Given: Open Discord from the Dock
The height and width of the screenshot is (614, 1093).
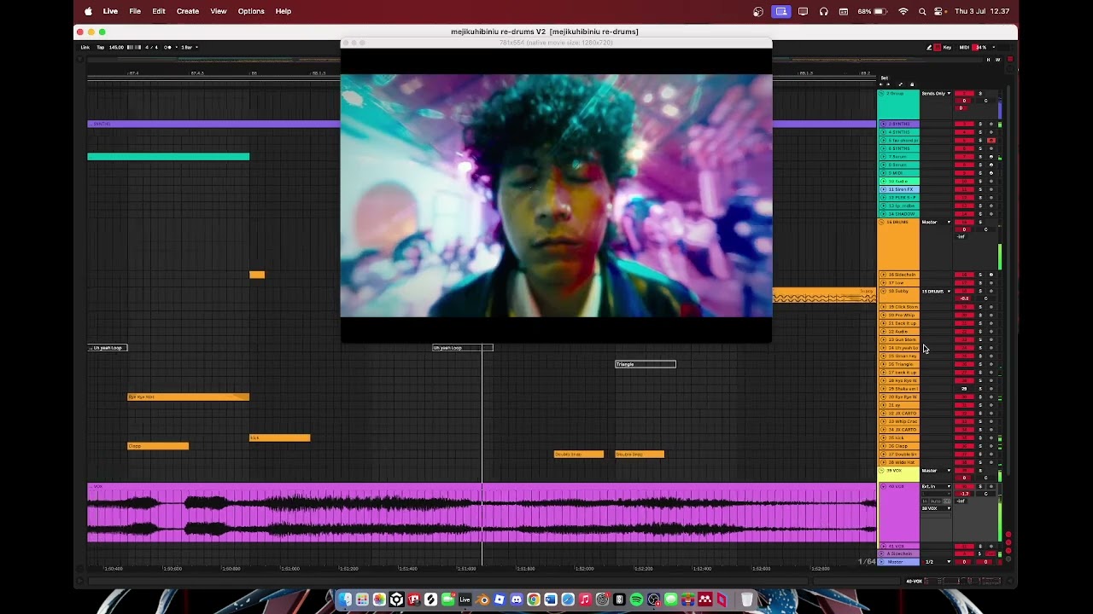Looking at the screenshot, I should tap(517, 600).
